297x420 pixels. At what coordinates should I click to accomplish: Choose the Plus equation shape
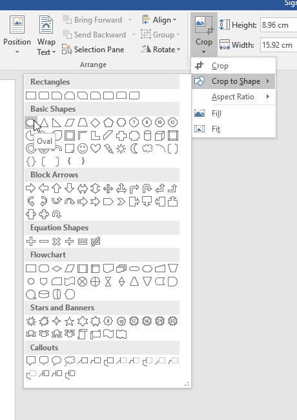pos(31,241)
